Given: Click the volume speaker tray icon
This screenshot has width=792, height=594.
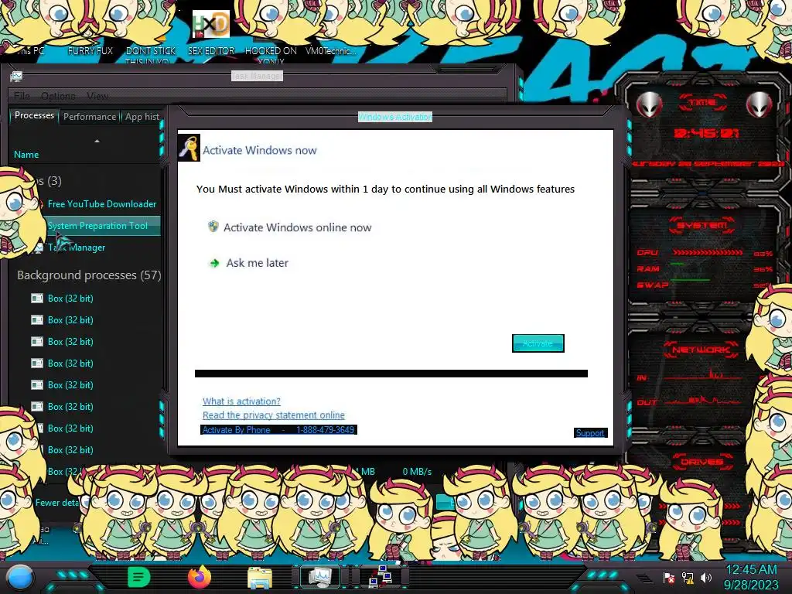Looking at the screenshot, I should coord(706,577).
